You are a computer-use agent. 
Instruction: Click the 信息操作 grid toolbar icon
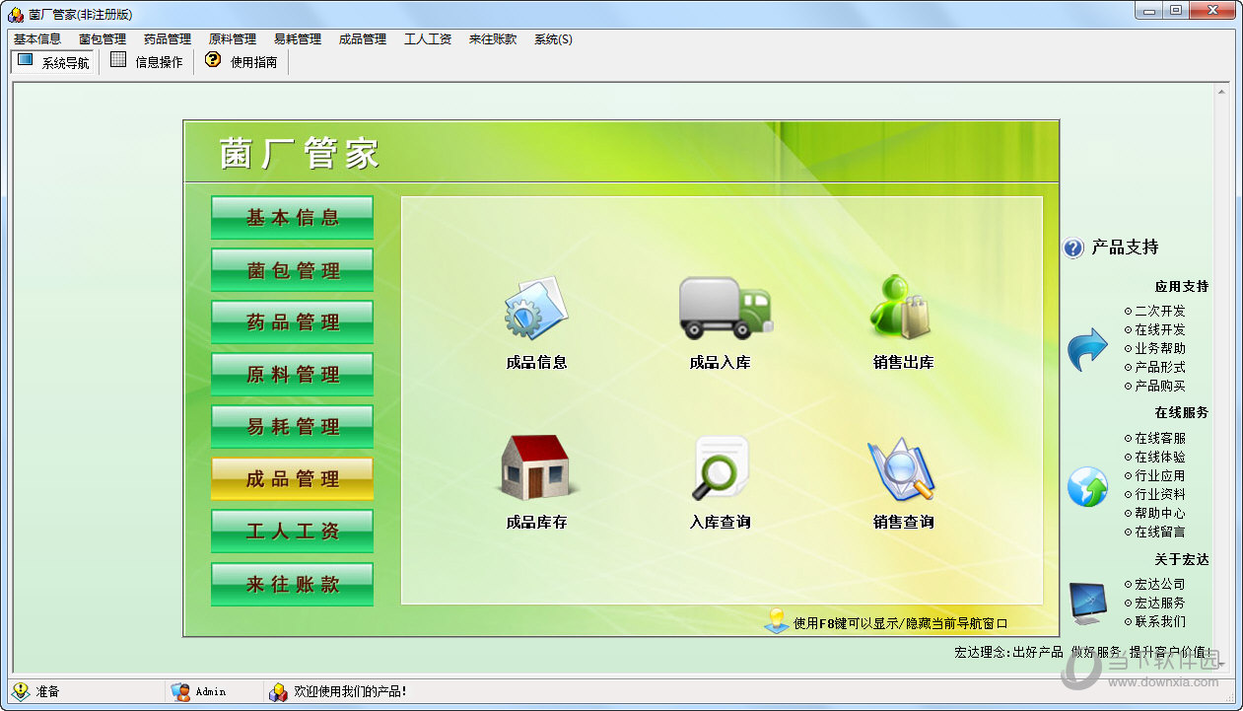click(x=118, y=61)
